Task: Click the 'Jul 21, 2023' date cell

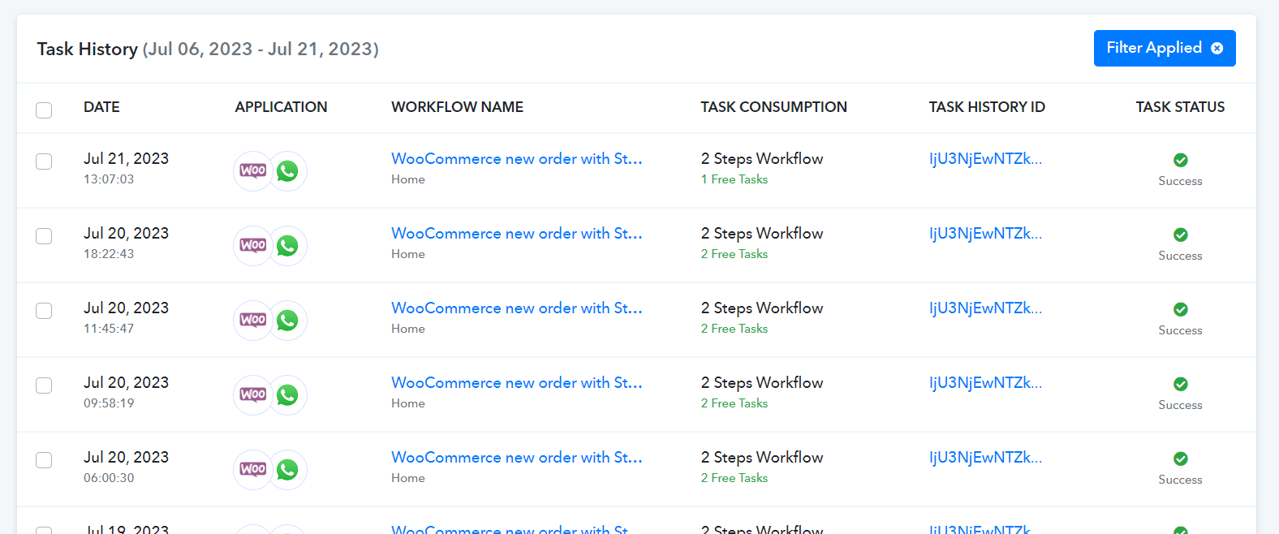Action: coord(126,159)
